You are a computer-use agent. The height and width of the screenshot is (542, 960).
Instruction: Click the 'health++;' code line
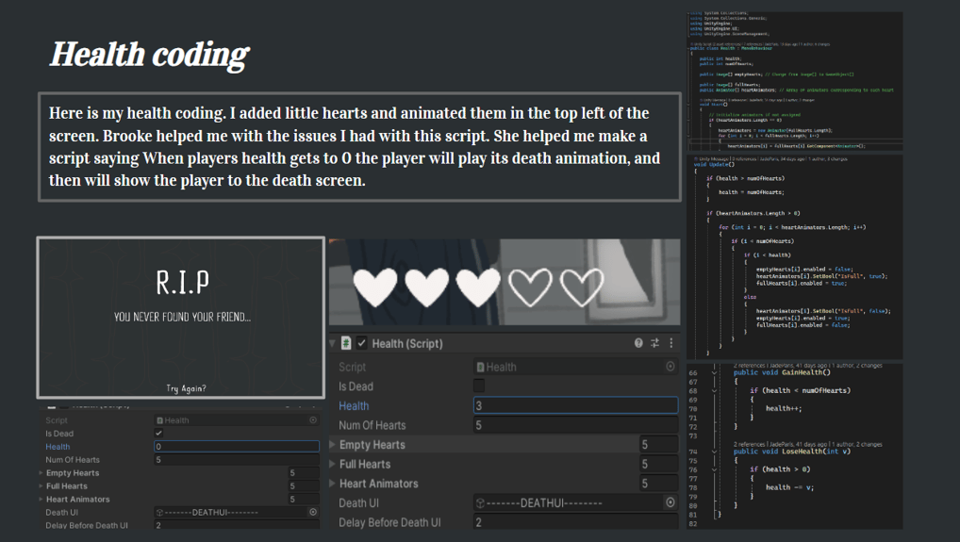[783, 408]
